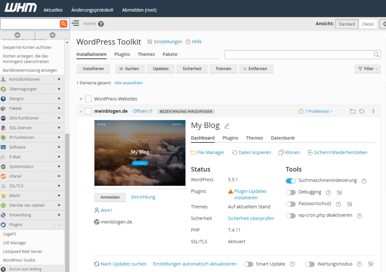Open help icon next to Passwortschutz
This screenshot has width=386, height=272.
pyautogui.click(x=339, y=204)
